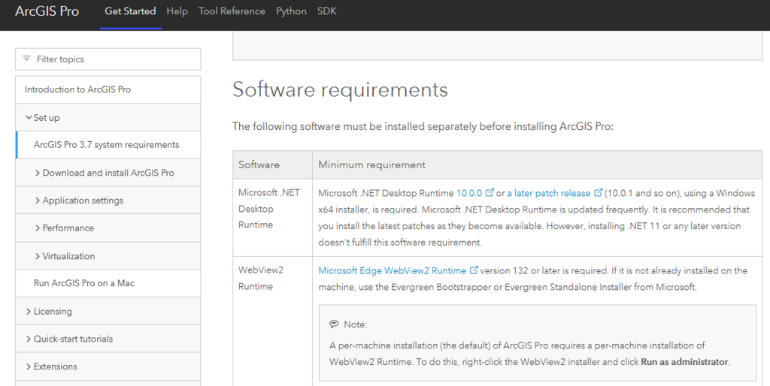Click external link icon after 10.0.0
Screen dimensions: 770x386
tap(490, 193)
